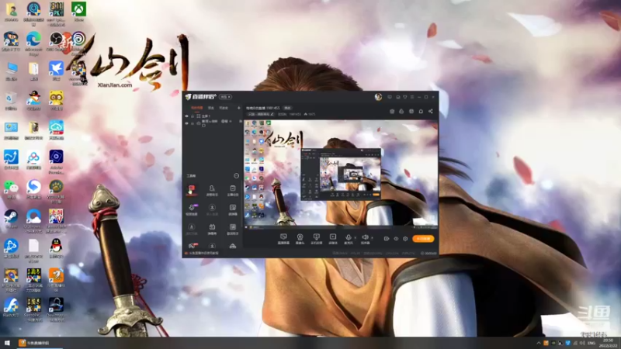Collapse the toolbox panel with minus circle
Image resolution: width=621 pixels, height=349 pixels.
coord(237,176)
